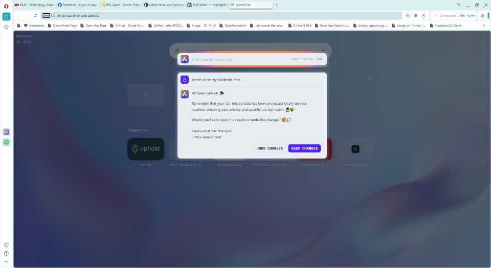Open the heart icon at sidebar bottom
This screenshot has width=491, height=268.
(x=6, y=245)
